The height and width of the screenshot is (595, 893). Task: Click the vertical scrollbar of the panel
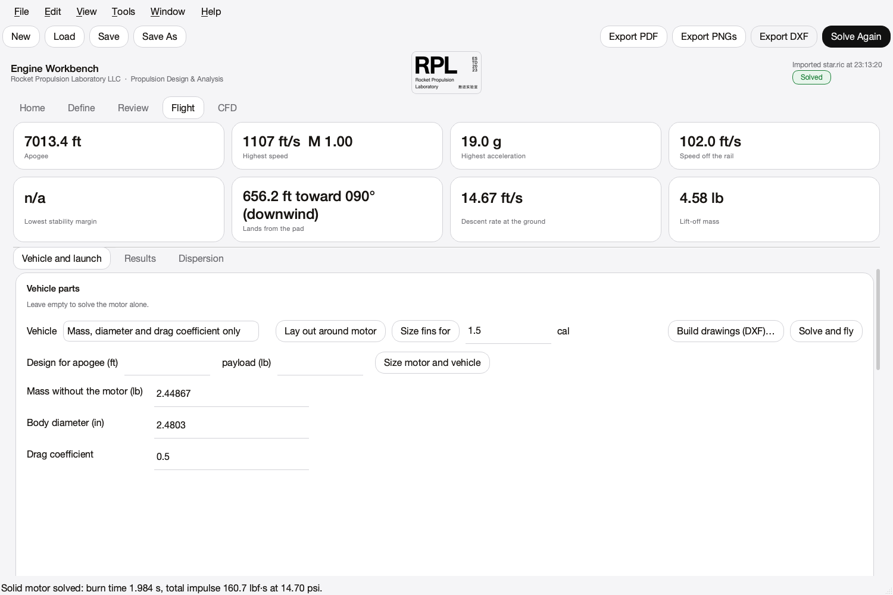pyautogui.click(x=878, y=320)
